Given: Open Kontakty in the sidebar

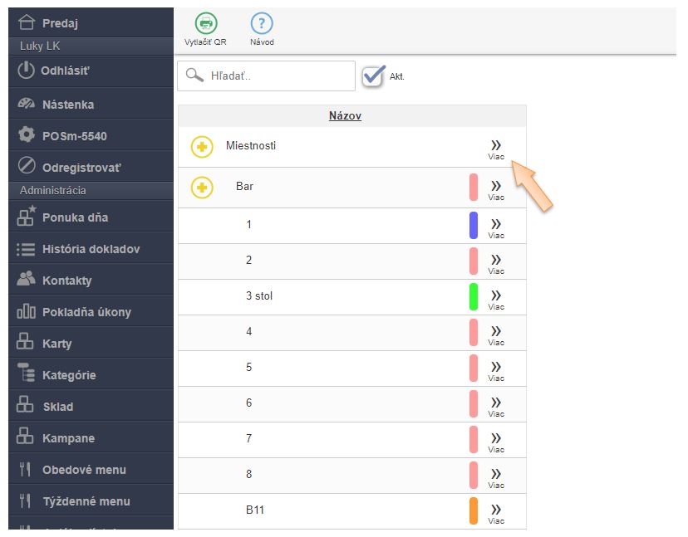Looking at the screenshot, I should [x=66, y=281].
